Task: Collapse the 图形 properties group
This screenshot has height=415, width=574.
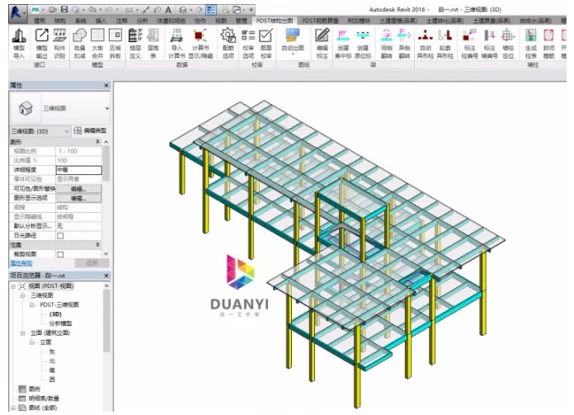Action: click(x=97, y=142)
